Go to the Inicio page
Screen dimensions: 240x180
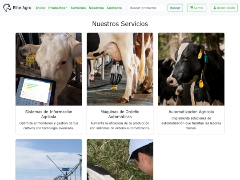[x=40, y=8]
